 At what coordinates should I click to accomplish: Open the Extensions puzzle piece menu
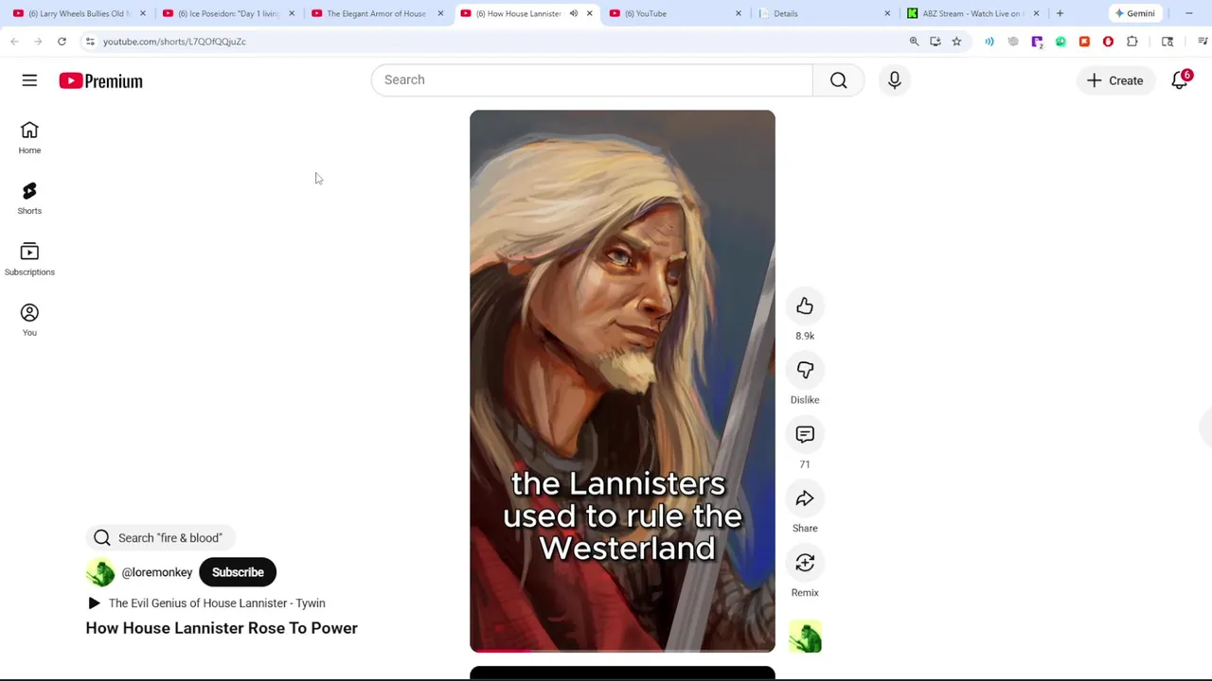pos(1132,42)
